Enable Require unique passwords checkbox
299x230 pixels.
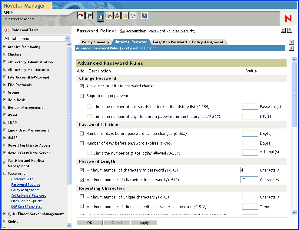81,96
